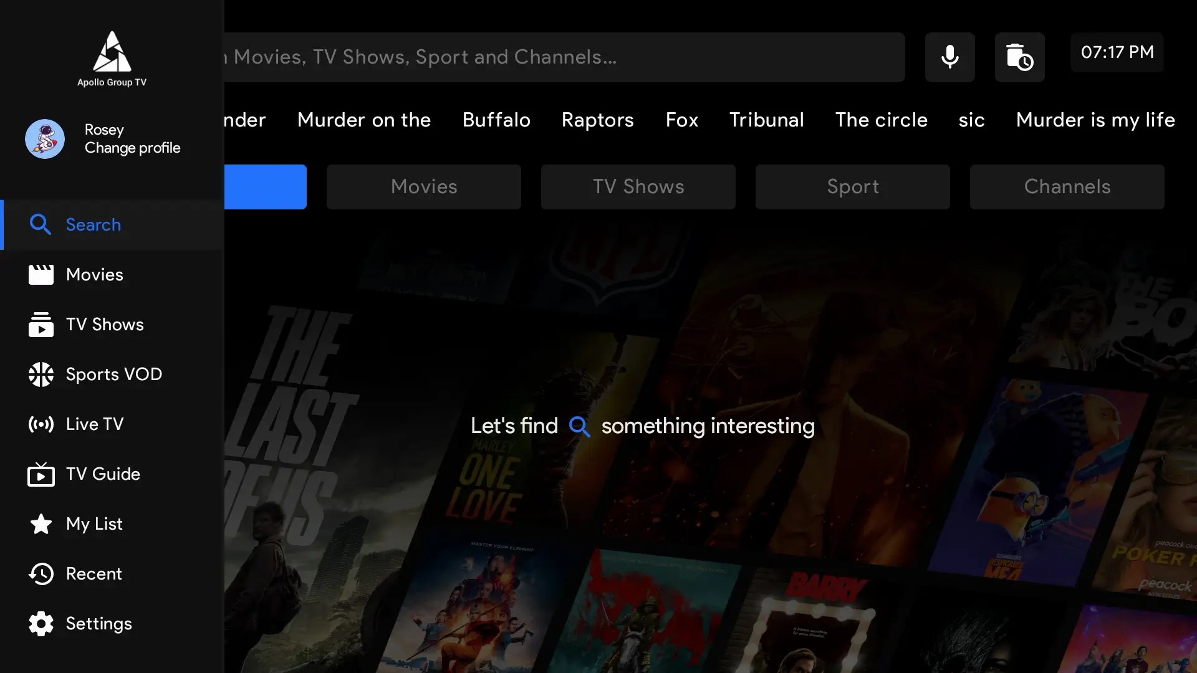1197x673 pixels.
Task: Open My List favorites
Action: (x=94, y=524)
